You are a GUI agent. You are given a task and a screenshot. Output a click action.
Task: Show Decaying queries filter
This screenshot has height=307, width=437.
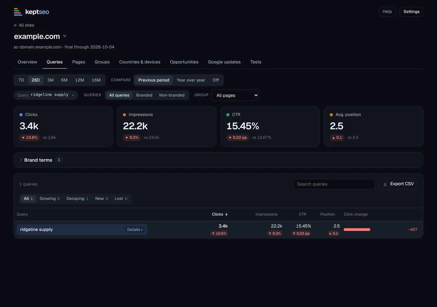pos(77,199)
